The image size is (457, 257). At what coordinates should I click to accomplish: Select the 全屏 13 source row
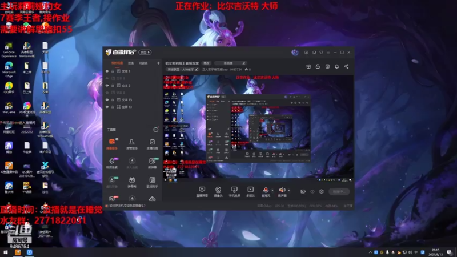tap(133, 107)
